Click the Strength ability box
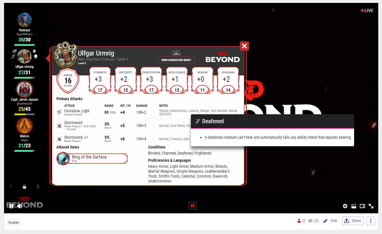 point(100,81)
